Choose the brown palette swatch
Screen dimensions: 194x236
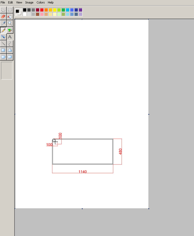[x=38, y=14]
